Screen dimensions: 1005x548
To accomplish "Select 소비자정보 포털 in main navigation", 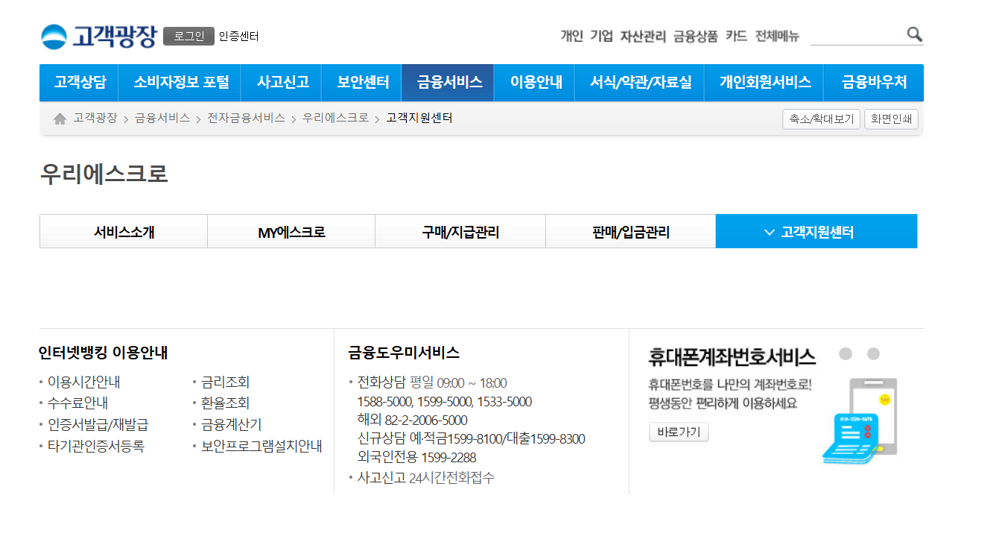I will (x=181, y=83).
